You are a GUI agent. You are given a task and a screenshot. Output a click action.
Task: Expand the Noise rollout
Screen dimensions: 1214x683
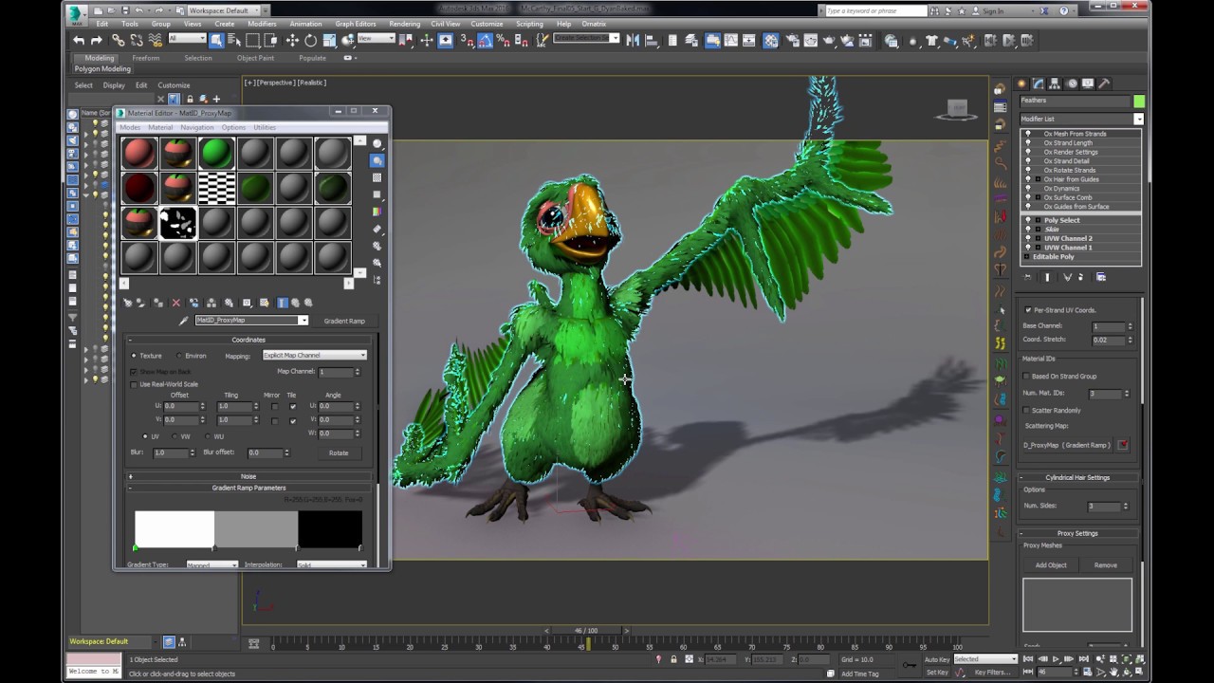tap(248, 476)
